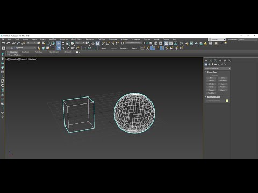Toggle Angle Snap icon
Screen dimensions: 258x193
pos(108,43)
